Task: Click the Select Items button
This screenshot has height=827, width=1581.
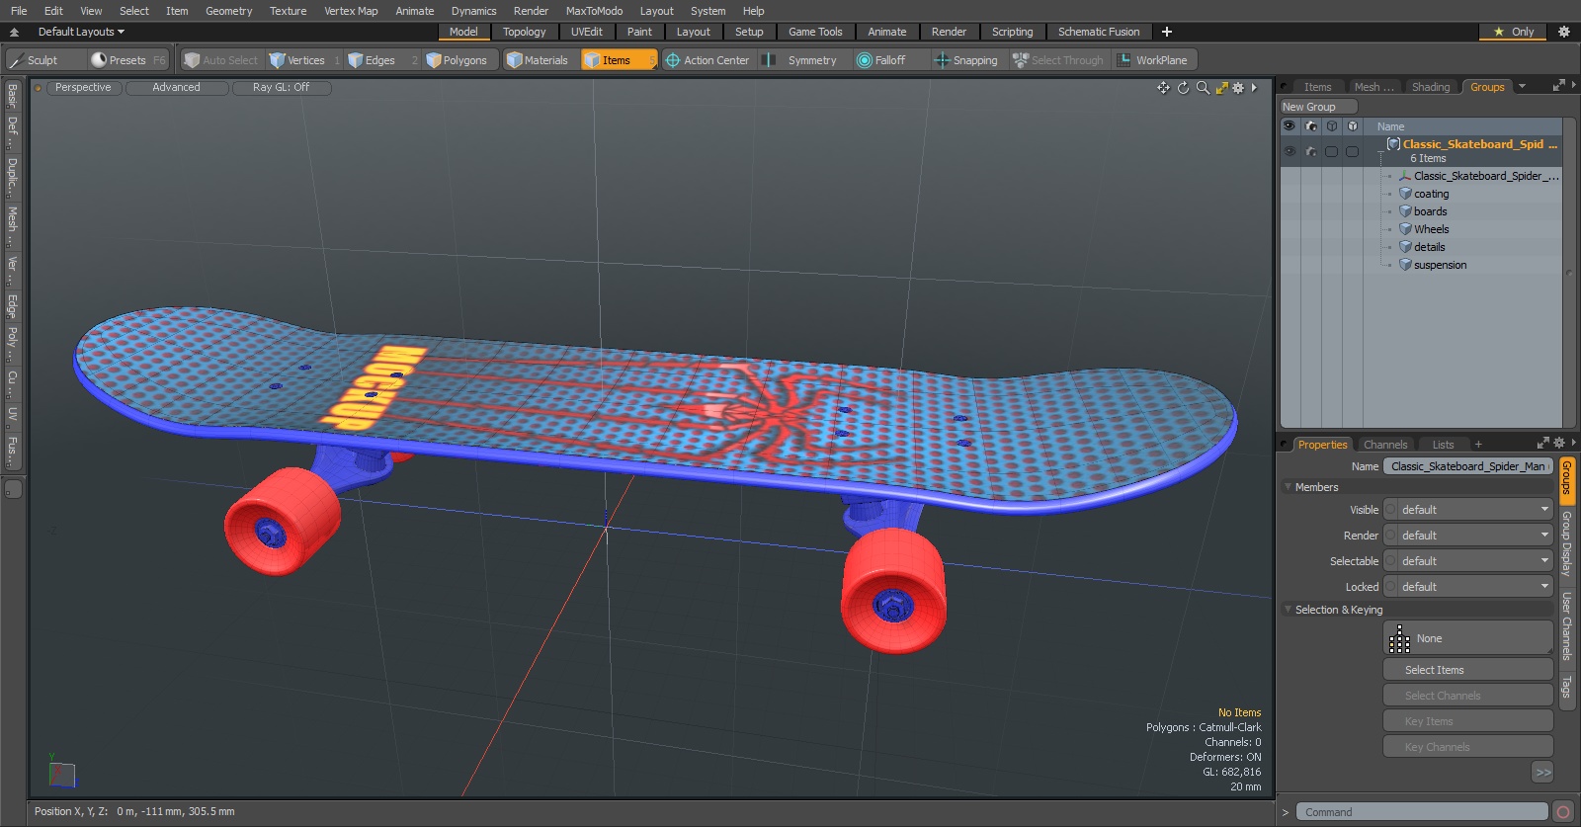Action: pyautogui.click(x=1468, y=670)
